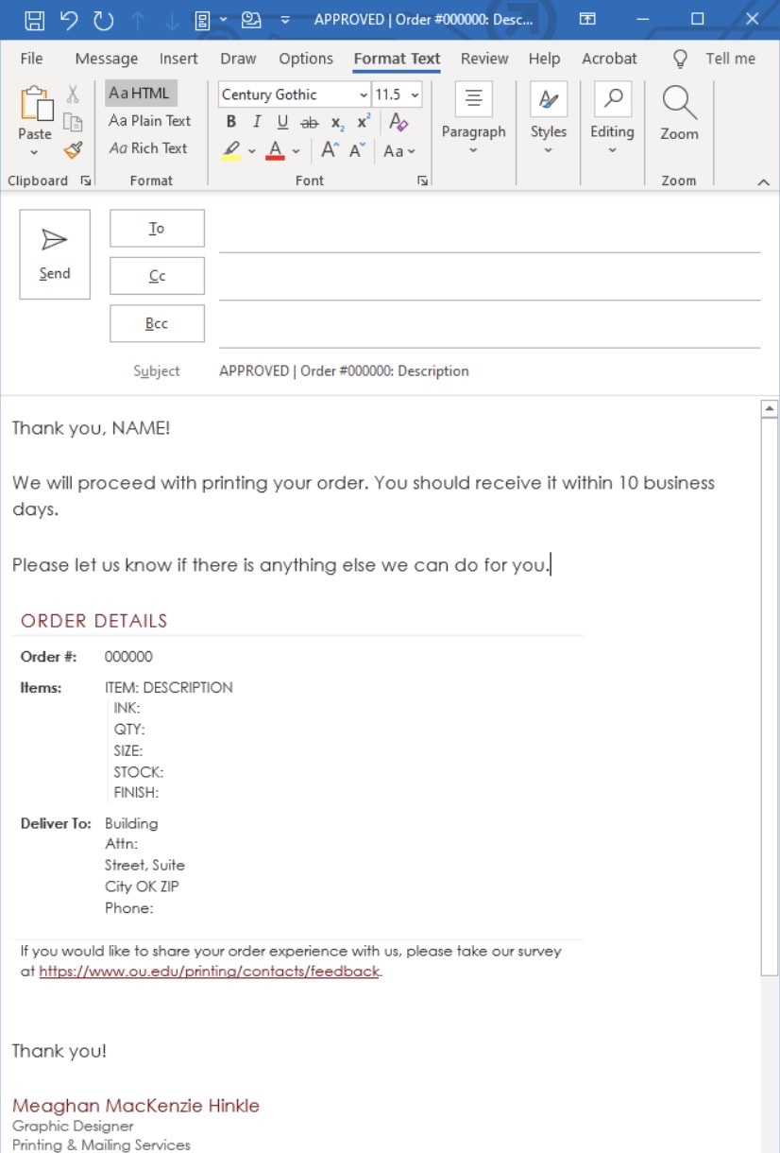780x1153 pixels.
Task: Toggle bold formatting
Action: [231, 122]
